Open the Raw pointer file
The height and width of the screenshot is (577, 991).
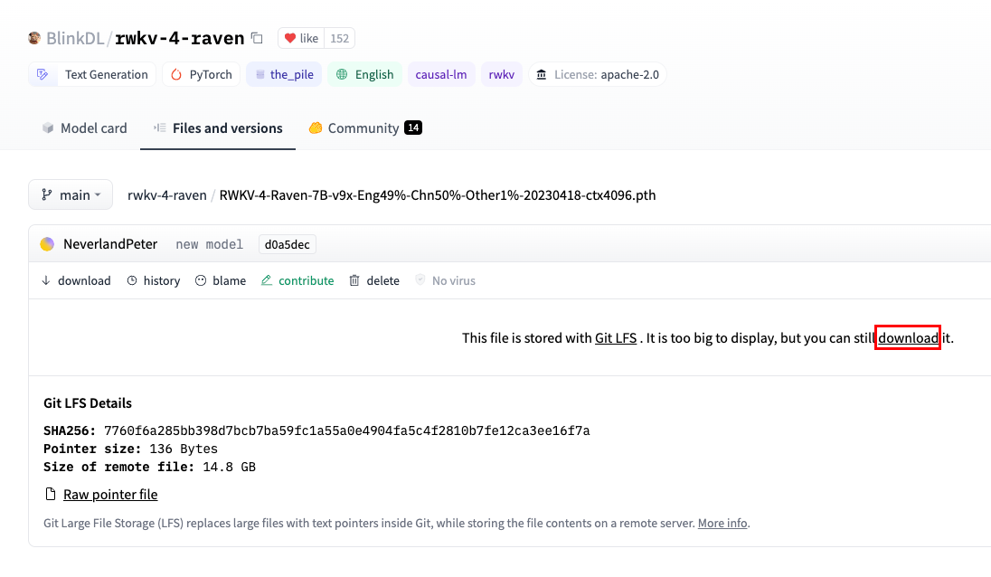(x=110, y=495)
